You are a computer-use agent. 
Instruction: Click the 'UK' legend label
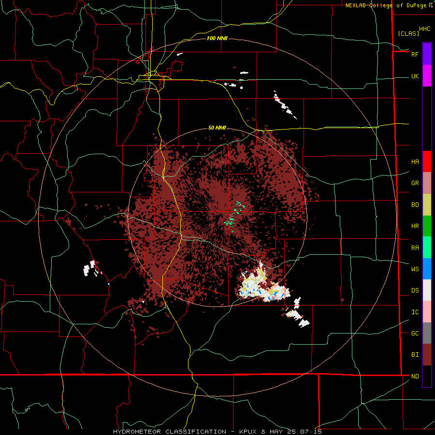(415, 76)
